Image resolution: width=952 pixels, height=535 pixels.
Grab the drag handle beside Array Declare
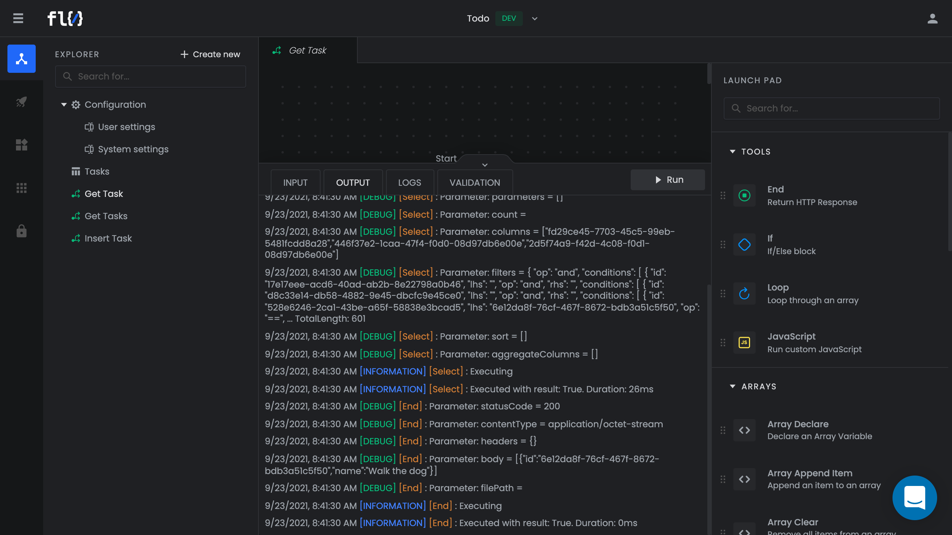click(x=723, y=430)
